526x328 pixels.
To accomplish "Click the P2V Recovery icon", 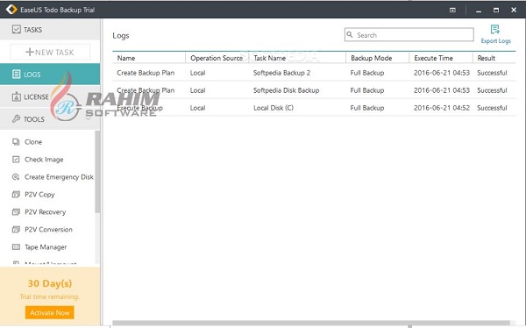I will [16, 212].
